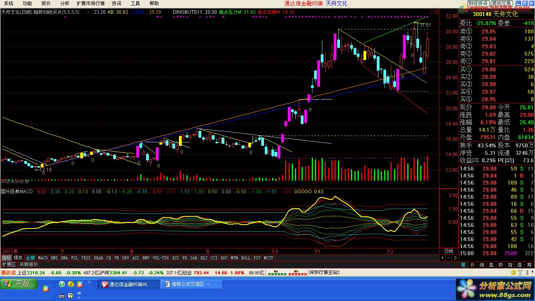
Task: Open the 帮助 menu
Action: [x=154, y=4]
